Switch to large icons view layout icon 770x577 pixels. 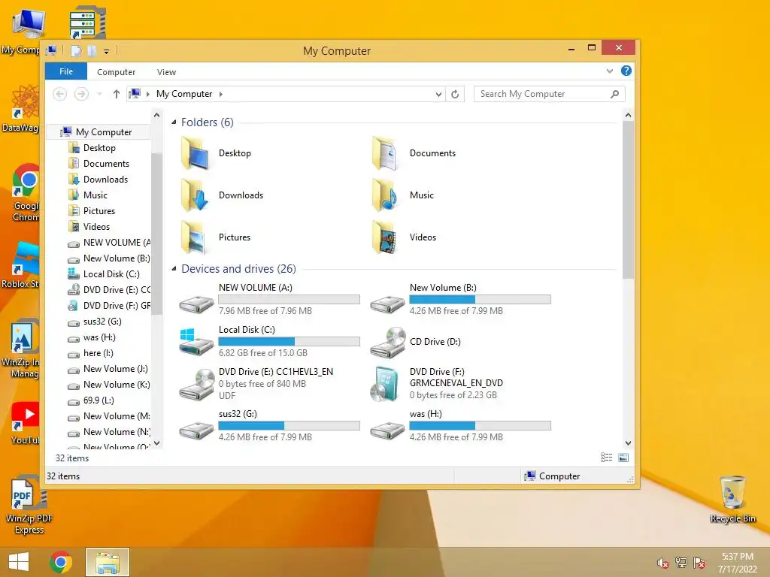(623, 458)
